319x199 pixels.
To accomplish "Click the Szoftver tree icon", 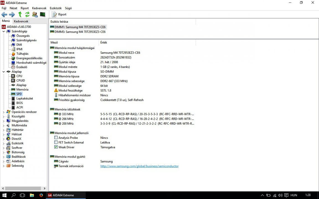I will point(8,148).
